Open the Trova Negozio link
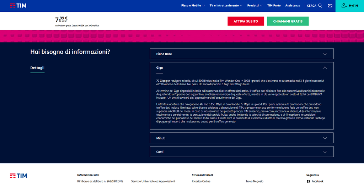Viewport: 364px width, 184px height. click(x=255, y=182)
